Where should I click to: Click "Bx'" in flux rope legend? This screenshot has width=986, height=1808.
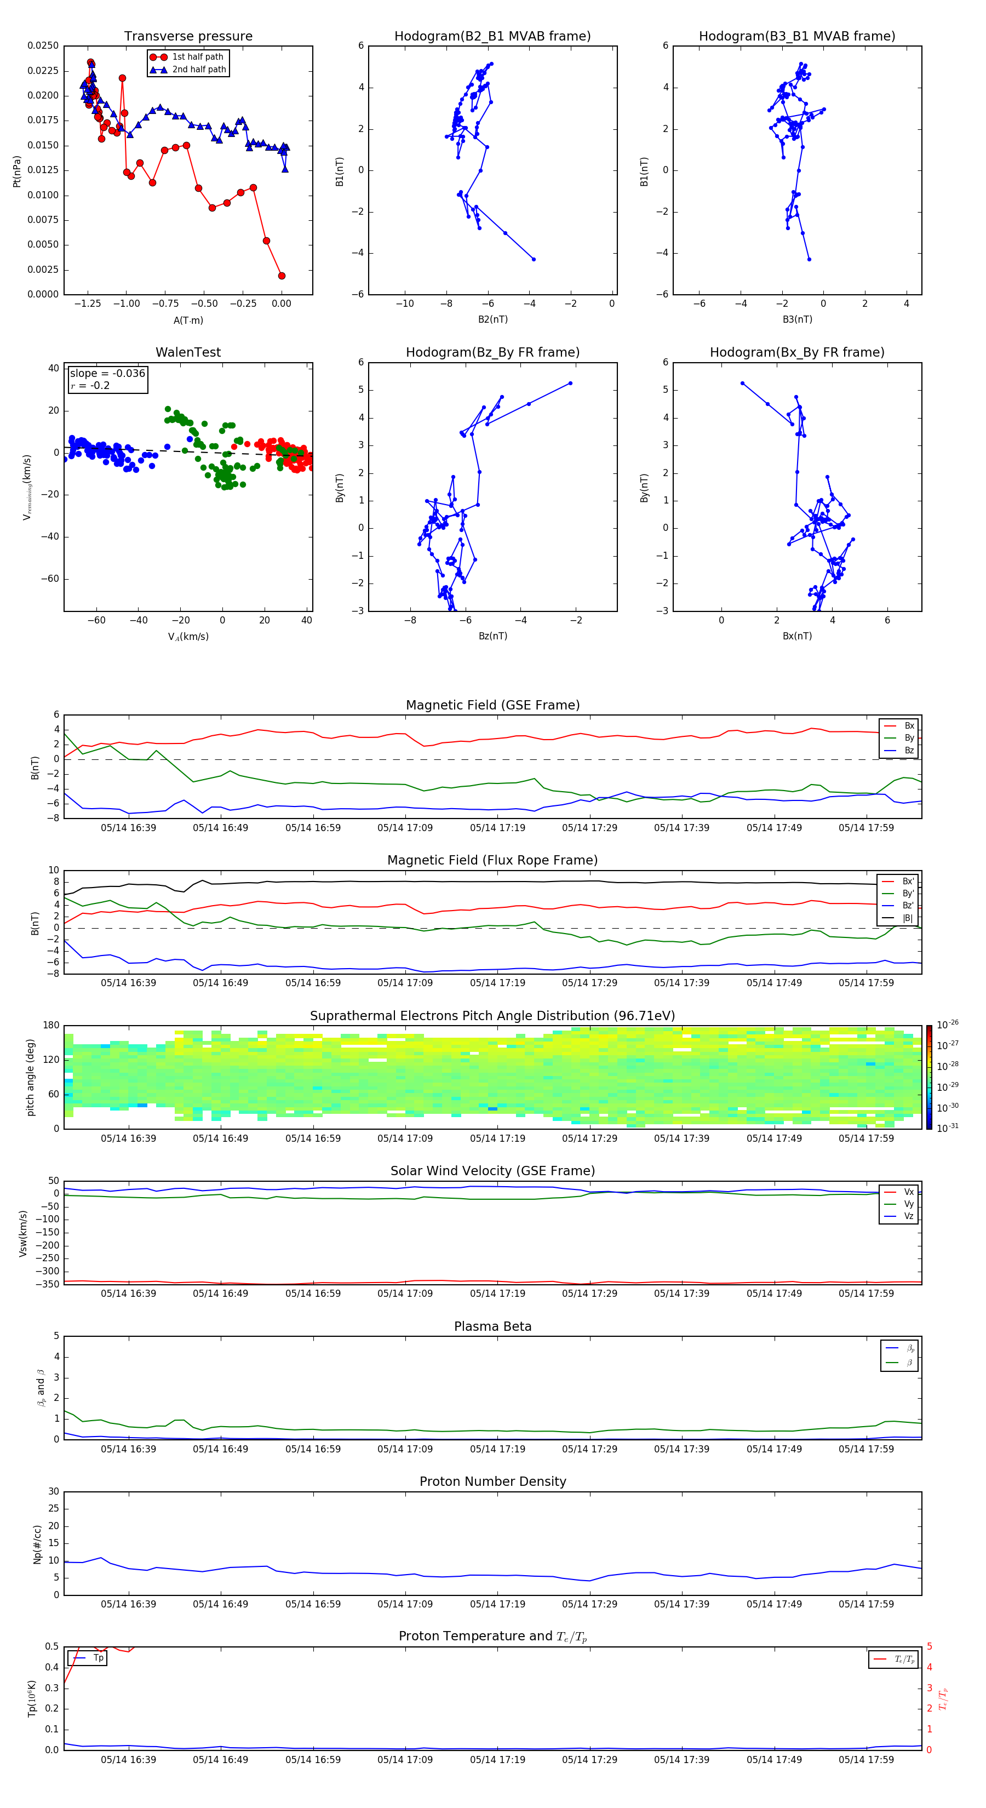tap(898, 882)
